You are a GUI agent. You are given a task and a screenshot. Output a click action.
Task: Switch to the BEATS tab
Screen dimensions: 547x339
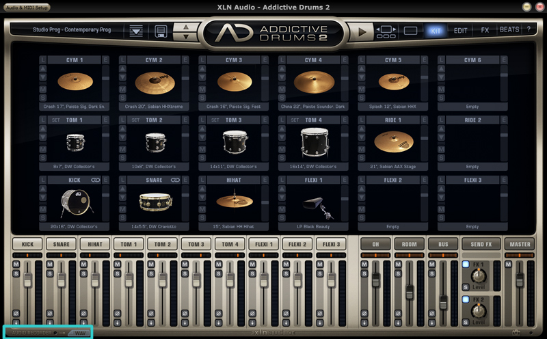(509, 29)
